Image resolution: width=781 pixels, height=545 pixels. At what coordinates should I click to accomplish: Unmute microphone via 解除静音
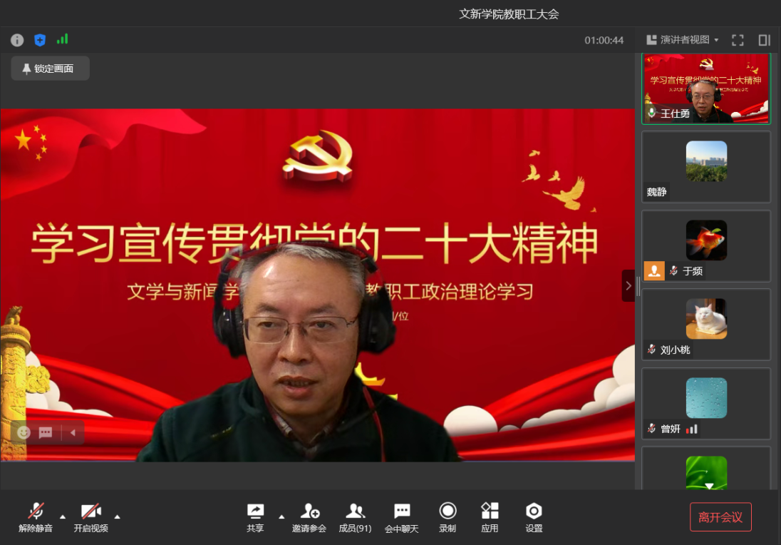pos(36,517)
